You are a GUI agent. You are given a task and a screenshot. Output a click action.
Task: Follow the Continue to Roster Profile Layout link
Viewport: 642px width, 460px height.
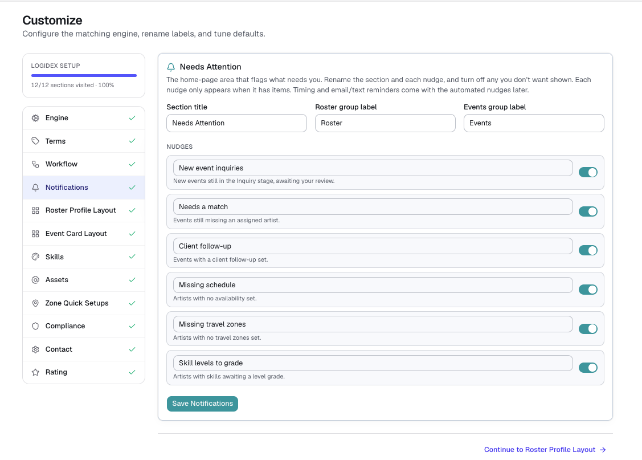click(545, 450)
